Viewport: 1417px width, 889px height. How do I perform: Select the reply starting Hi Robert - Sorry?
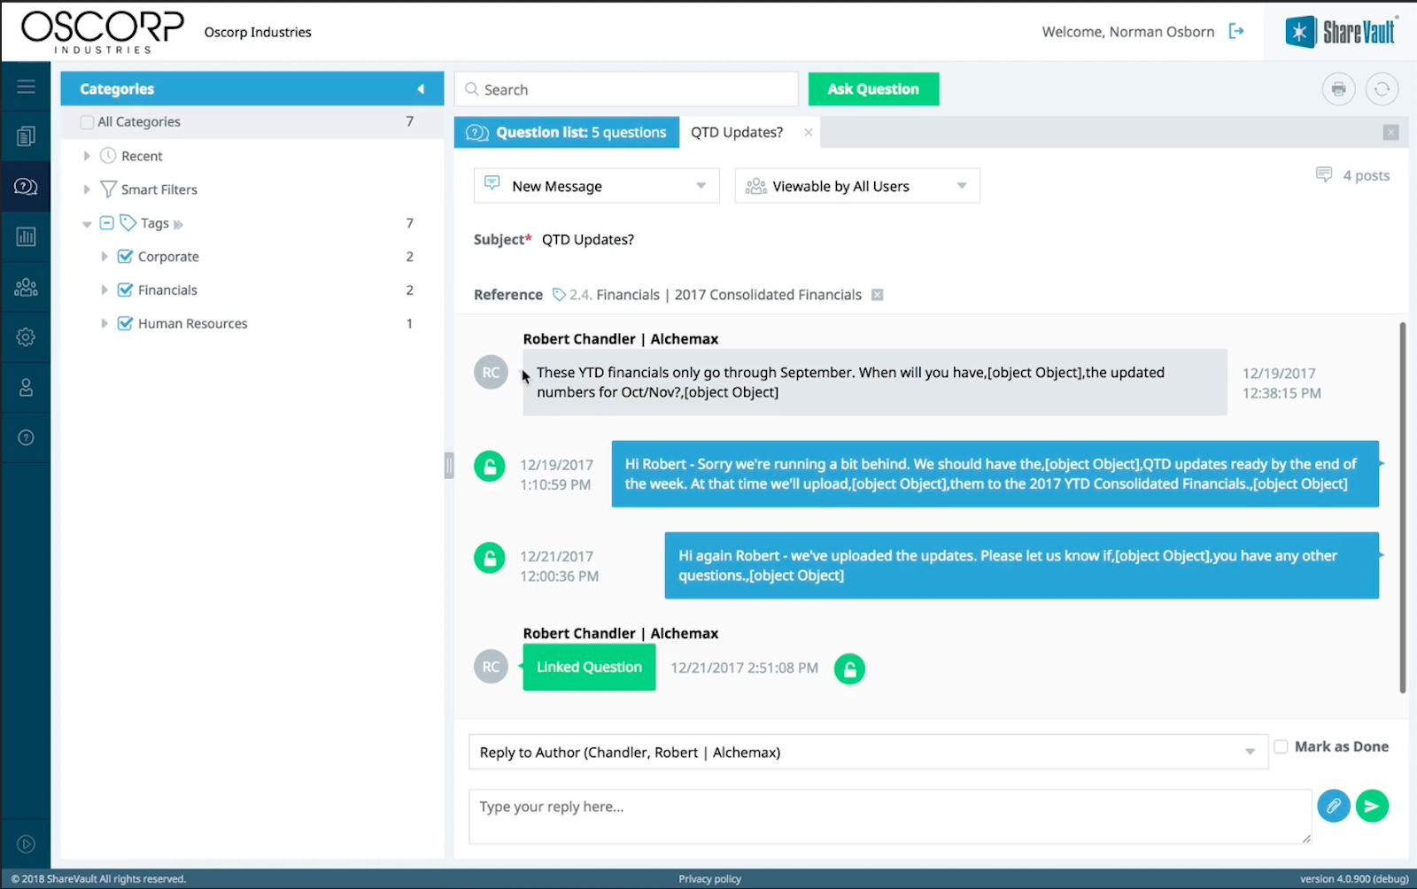[995, 474]
